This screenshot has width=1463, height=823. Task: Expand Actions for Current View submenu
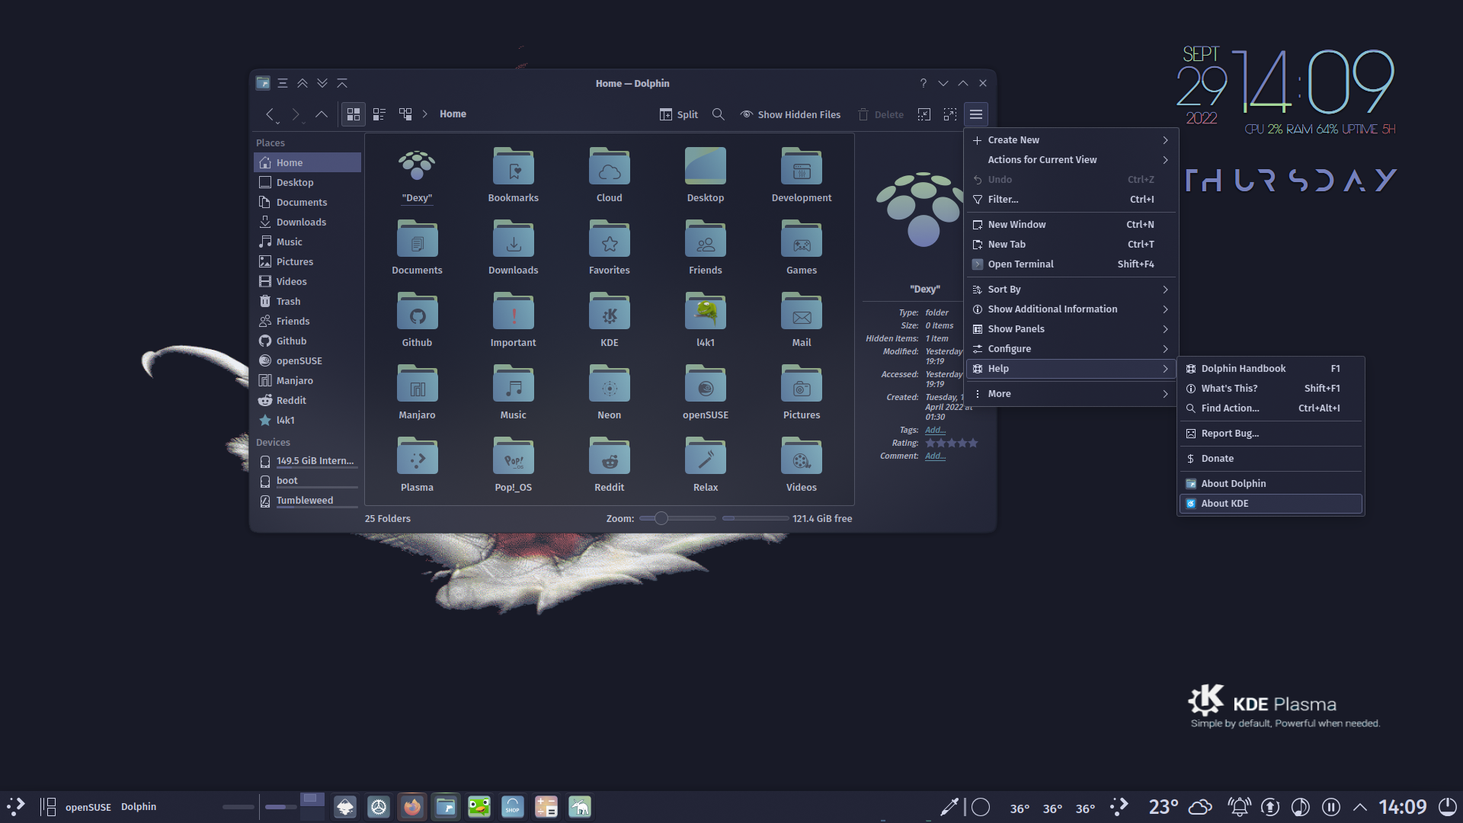point(1071,159)
